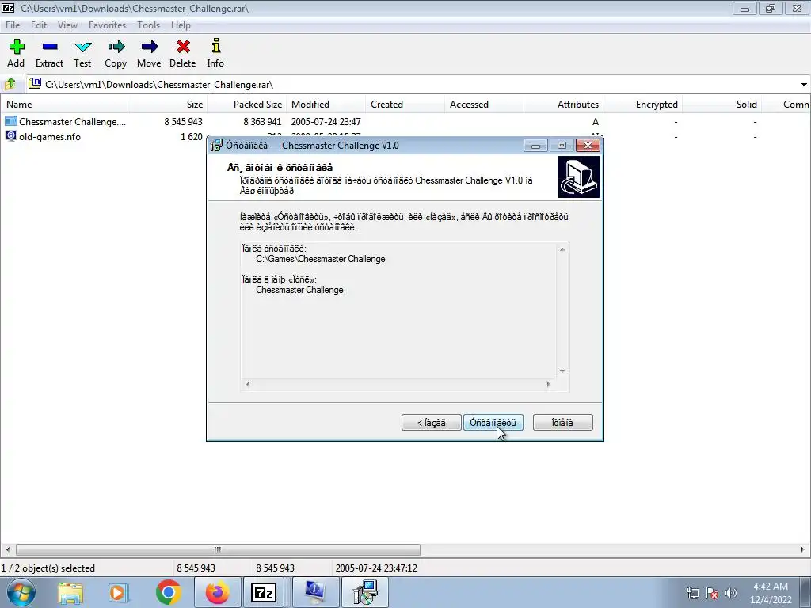This screenshot has width=811, height=608.
Task: Sort by the Encrypted column header
Action: click(642, 104)
